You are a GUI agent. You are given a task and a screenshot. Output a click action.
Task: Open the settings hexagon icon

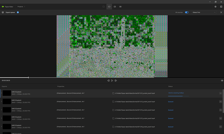(x=215, y=7)
